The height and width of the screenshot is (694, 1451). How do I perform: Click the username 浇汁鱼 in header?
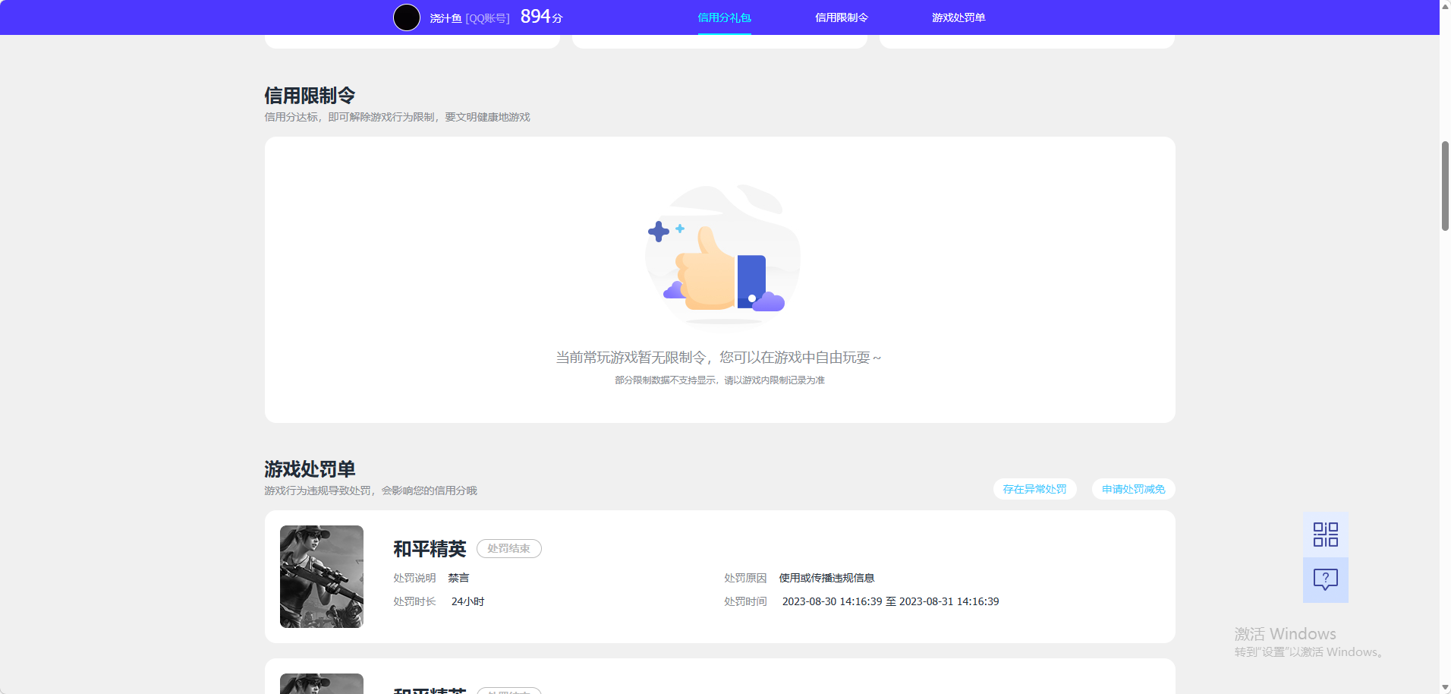(445, 17)
